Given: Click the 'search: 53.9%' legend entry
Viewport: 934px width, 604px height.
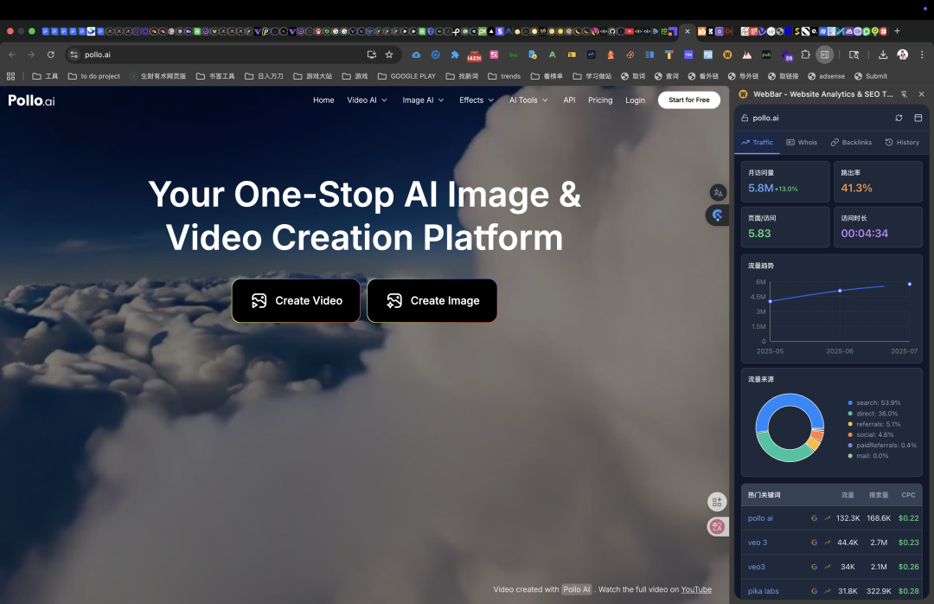Looking at the screenshot, I should point(873,403).
